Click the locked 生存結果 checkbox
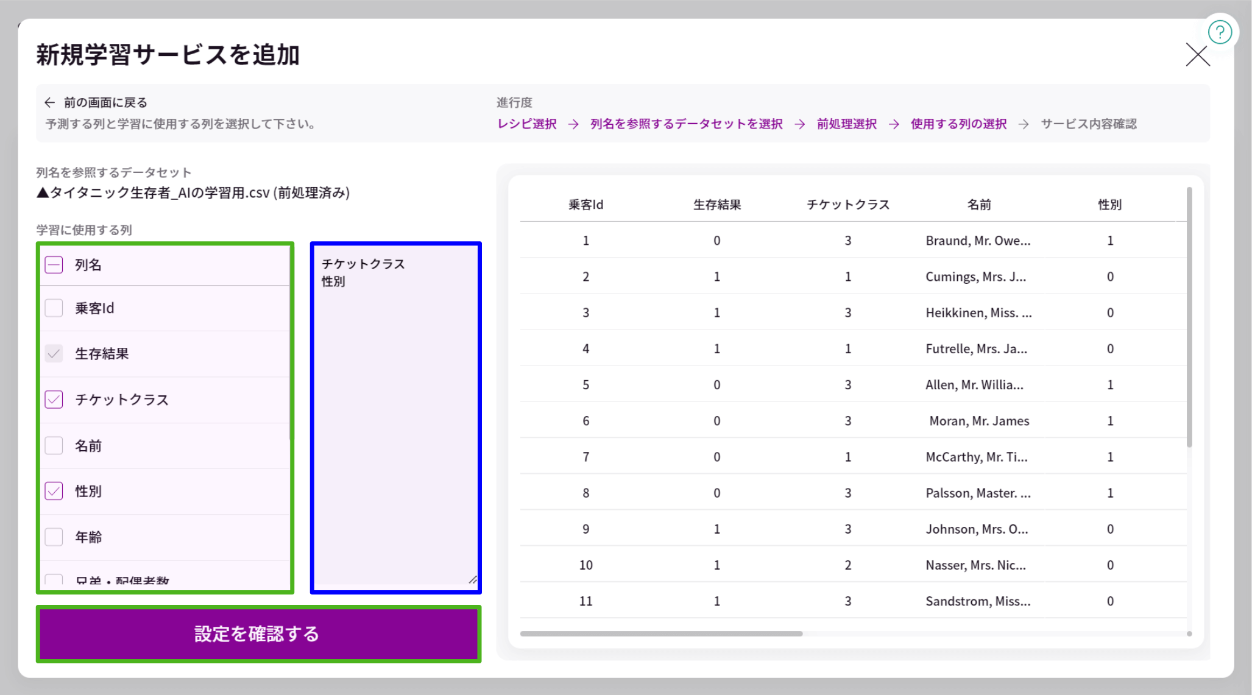Viewport: 1252px width, 695px height. (x=54, y=353)
